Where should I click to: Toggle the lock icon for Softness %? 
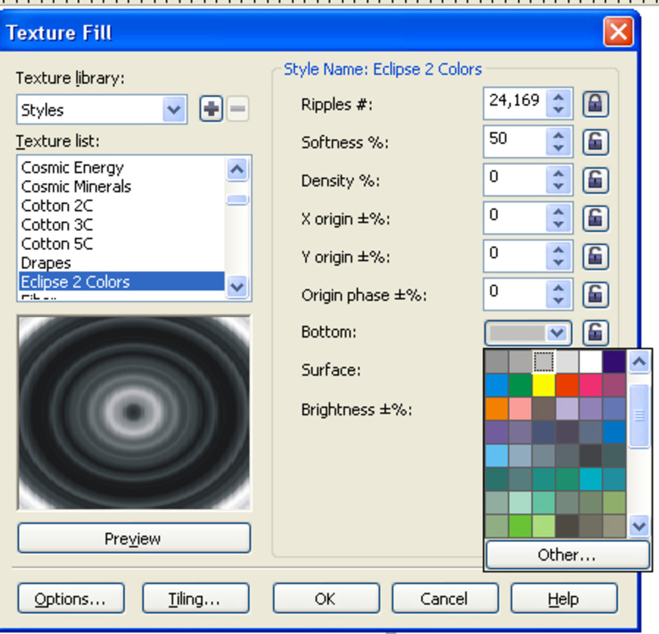[595, 142]
